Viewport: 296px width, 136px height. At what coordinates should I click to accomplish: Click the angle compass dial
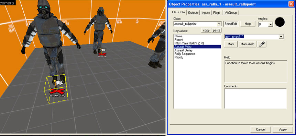[x=280, y=22]
